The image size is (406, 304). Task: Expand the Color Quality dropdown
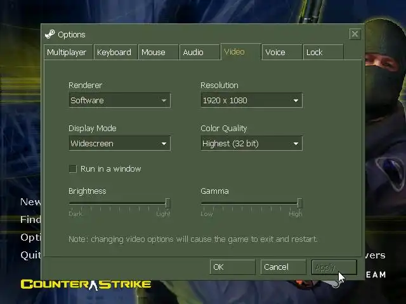pyautogui.click(x=251, y=144)
